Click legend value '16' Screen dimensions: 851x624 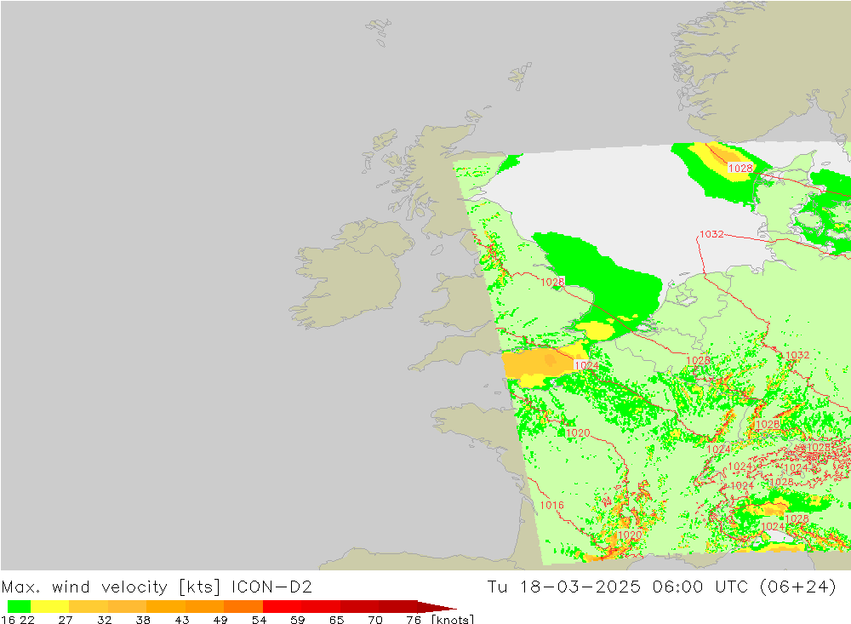tap(8, 620)
